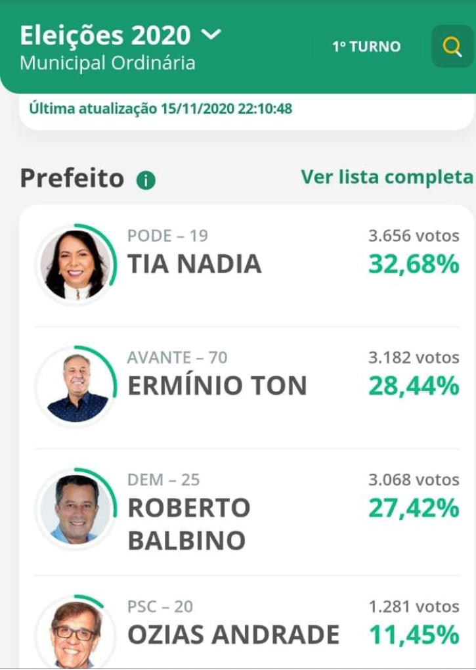Click the Municipal Ordinária subtitle
The width and height of the screenshot is (476, 670).
[108, 63]
